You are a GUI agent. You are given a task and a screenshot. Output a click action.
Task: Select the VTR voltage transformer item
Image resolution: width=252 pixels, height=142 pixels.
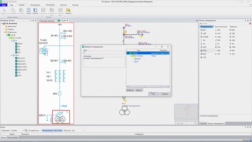tap(203, 57)
